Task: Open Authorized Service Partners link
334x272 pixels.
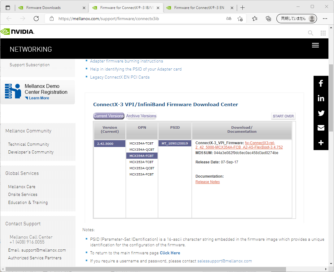Action: click(x=35, y=258)
